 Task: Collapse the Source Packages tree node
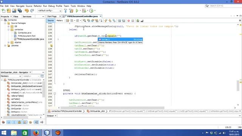coord(5,23)
